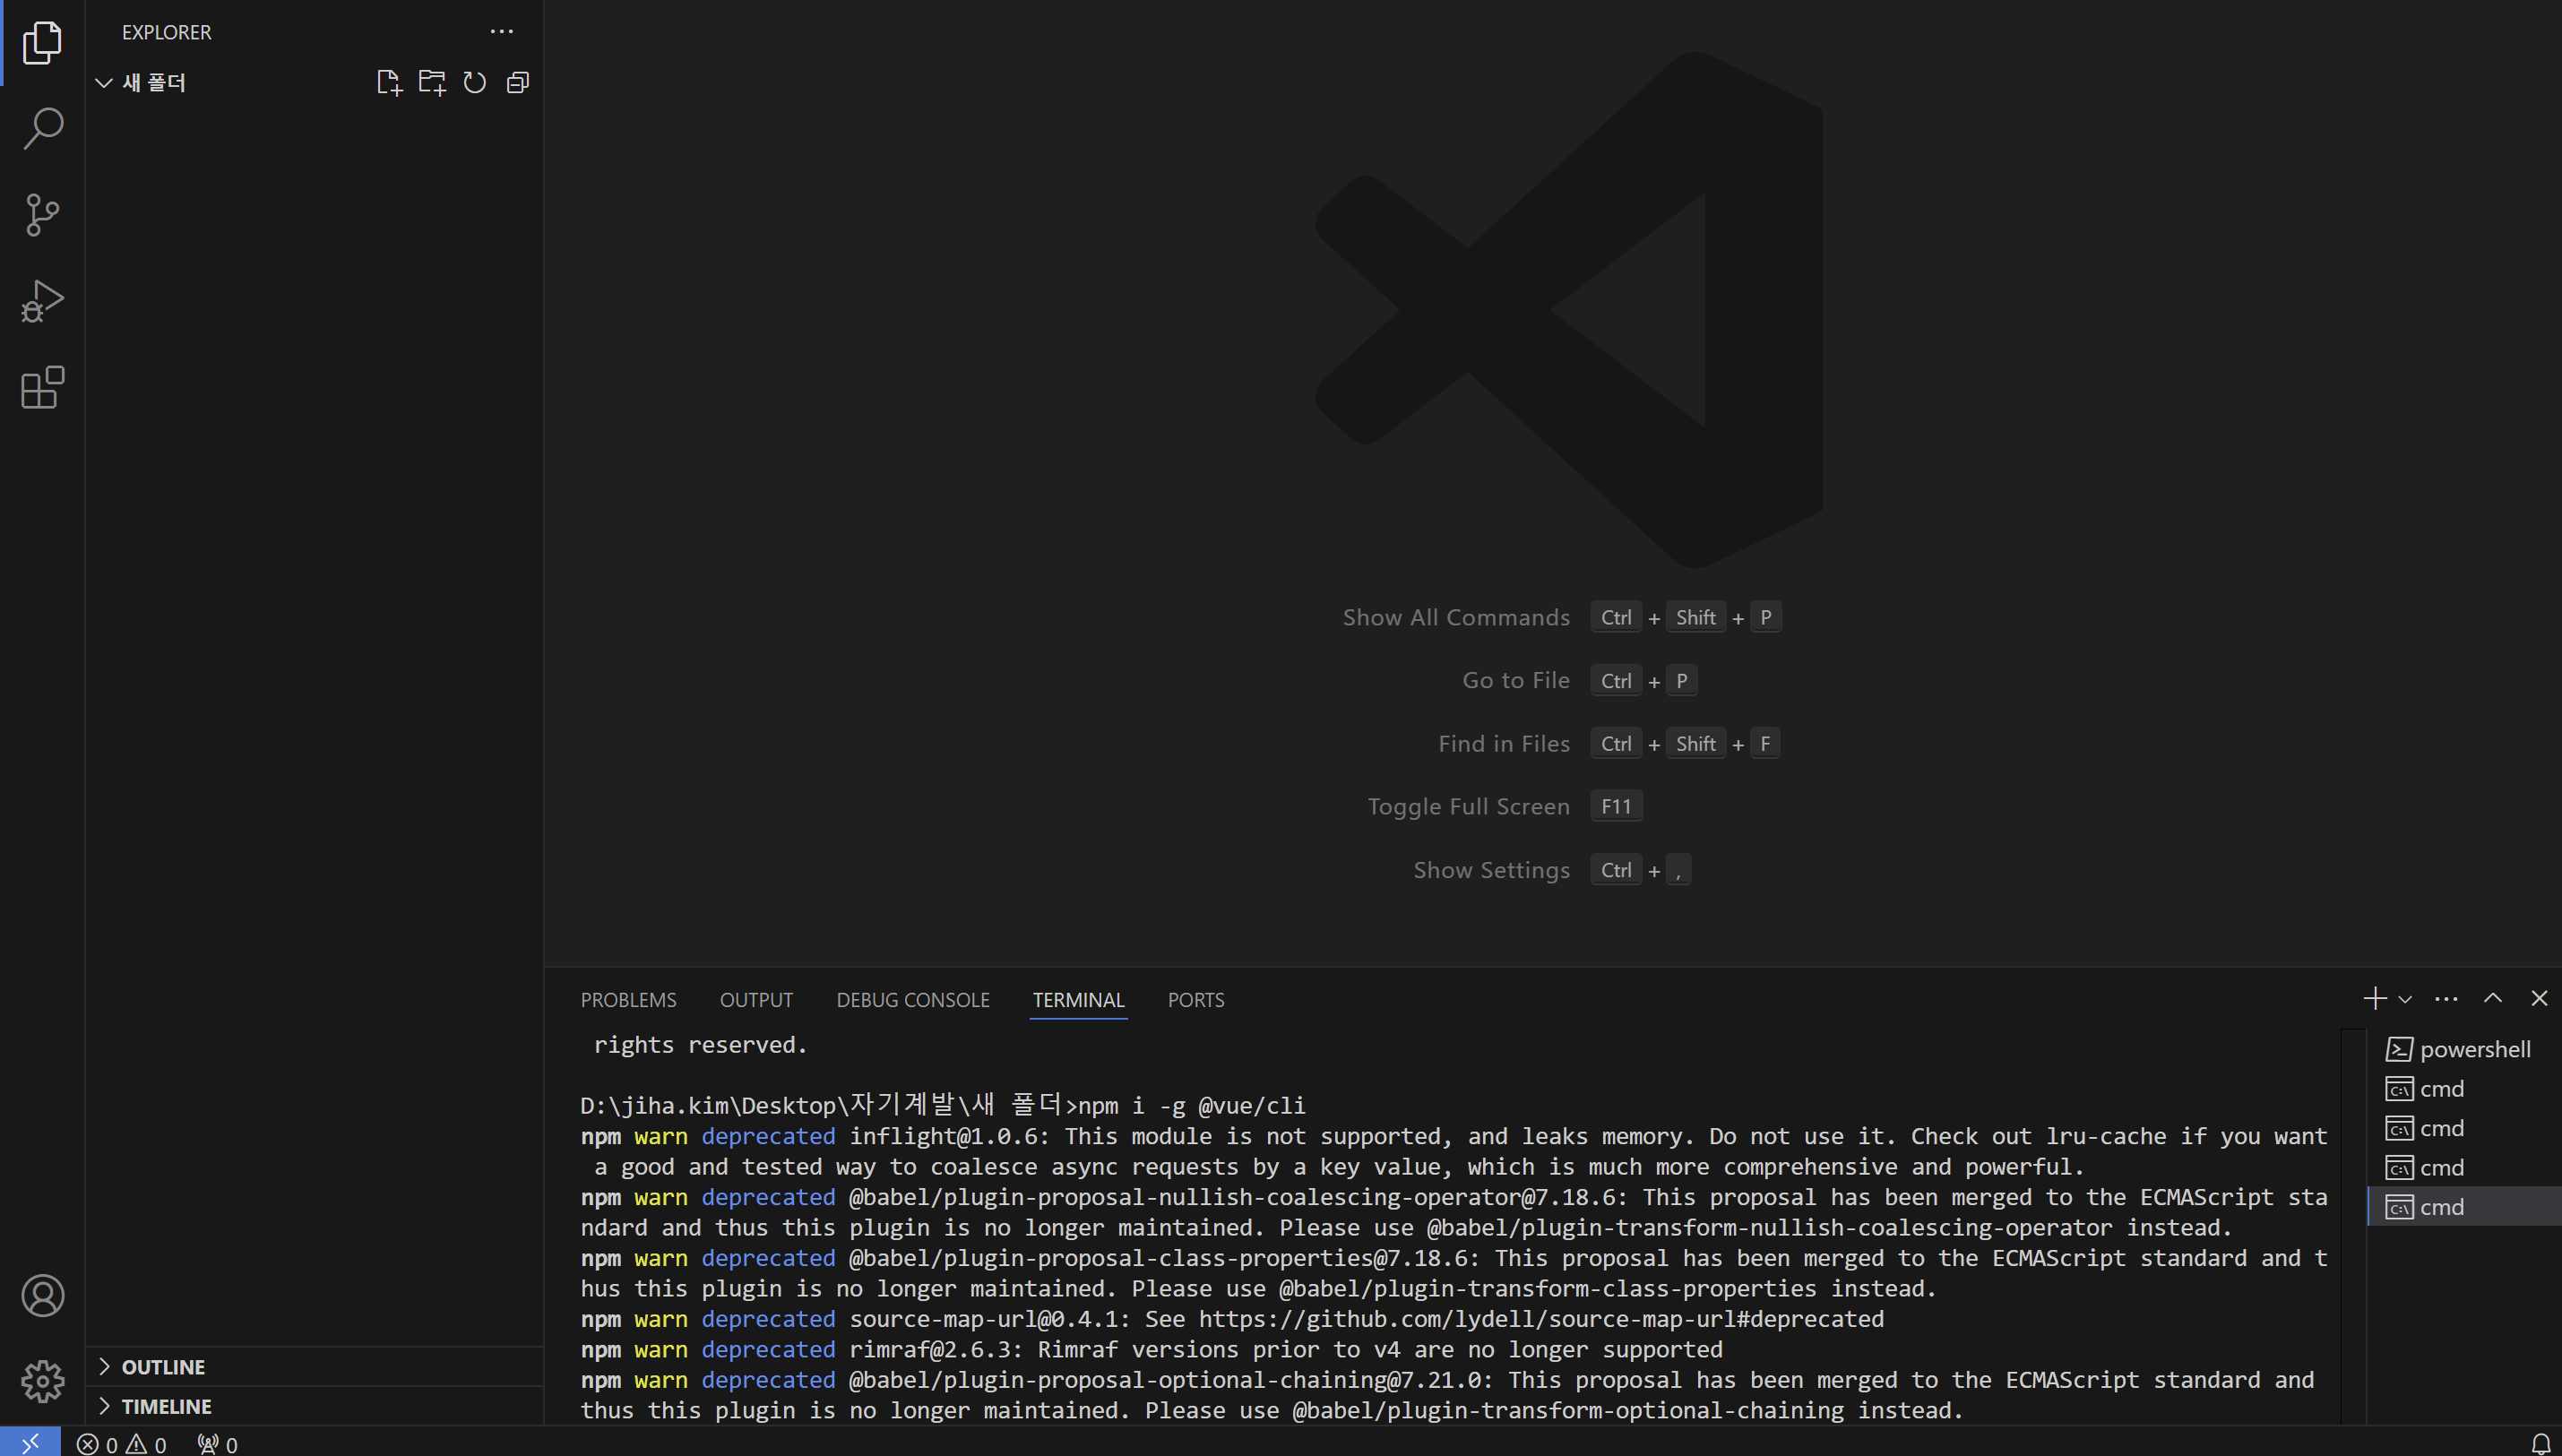Open Explorer views and more actions menu
Viewport: 2562px width, 1456px height.
[x=501, y=31]
